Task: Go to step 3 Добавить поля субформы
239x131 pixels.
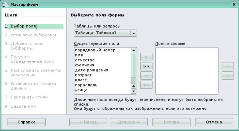Action: pyautogui.click(x=24, y=46)
